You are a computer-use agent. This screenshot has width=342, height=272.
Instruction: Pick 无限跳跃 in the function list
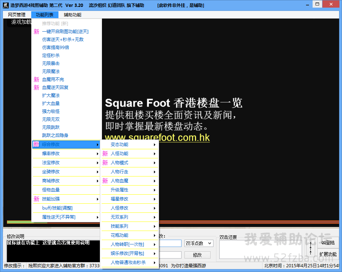66,127
